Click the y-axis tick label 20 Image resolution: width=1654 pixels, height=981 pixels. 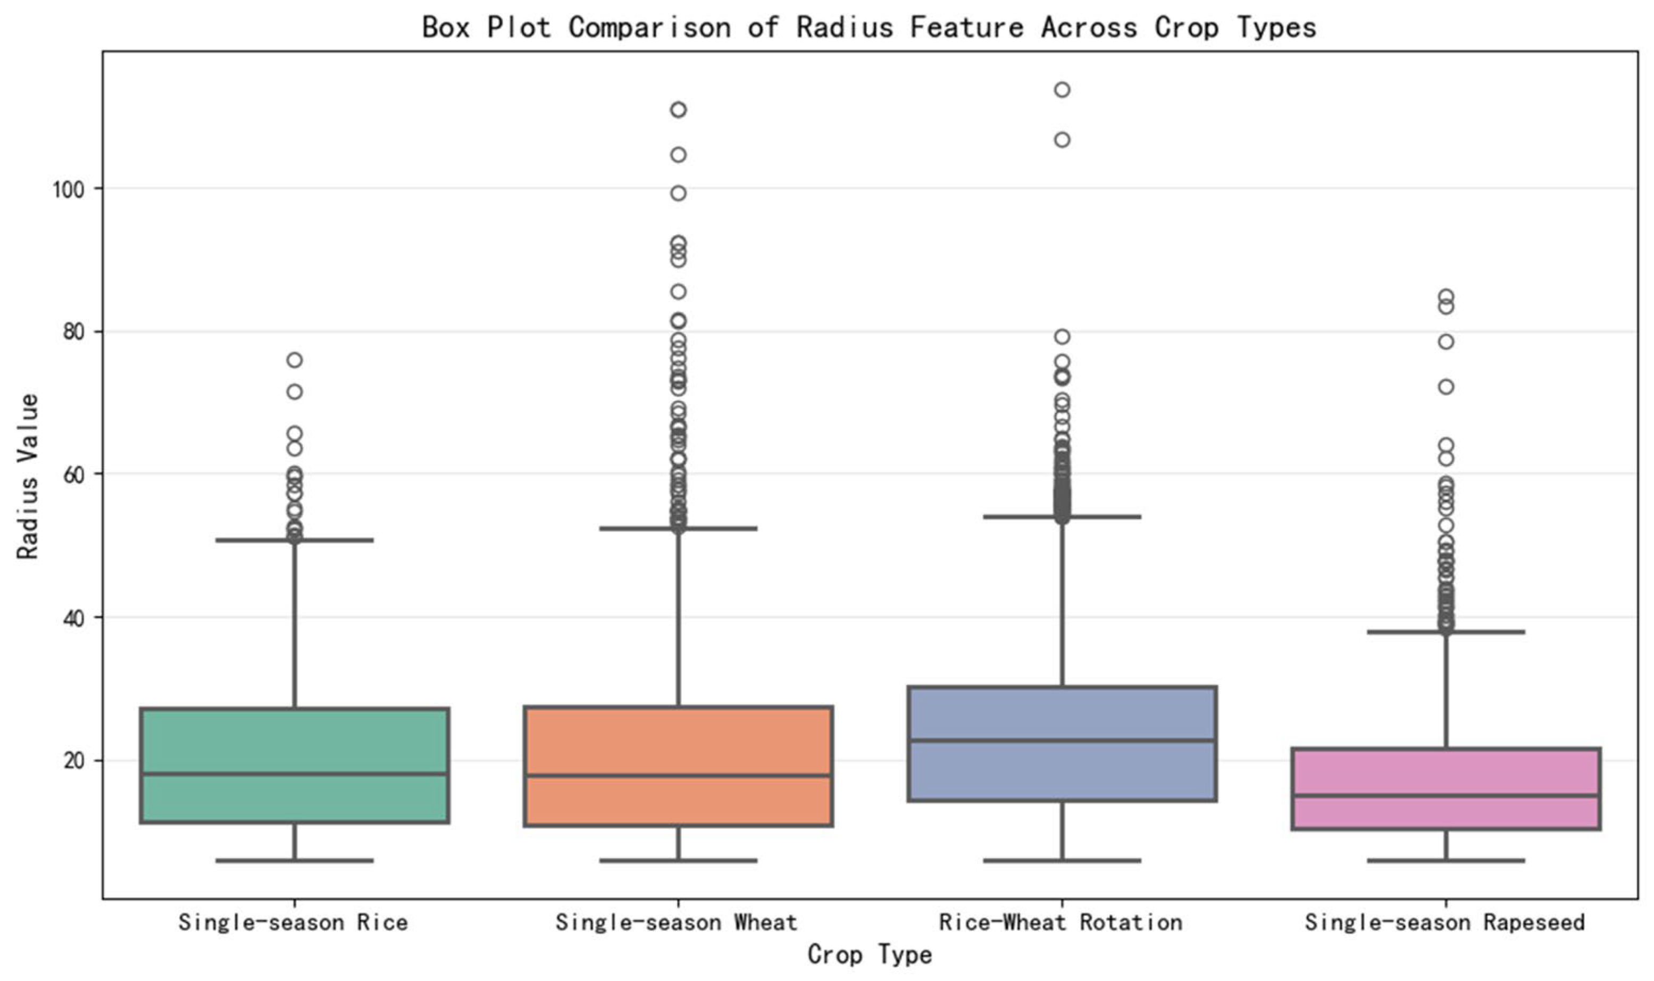click(74, 761)
